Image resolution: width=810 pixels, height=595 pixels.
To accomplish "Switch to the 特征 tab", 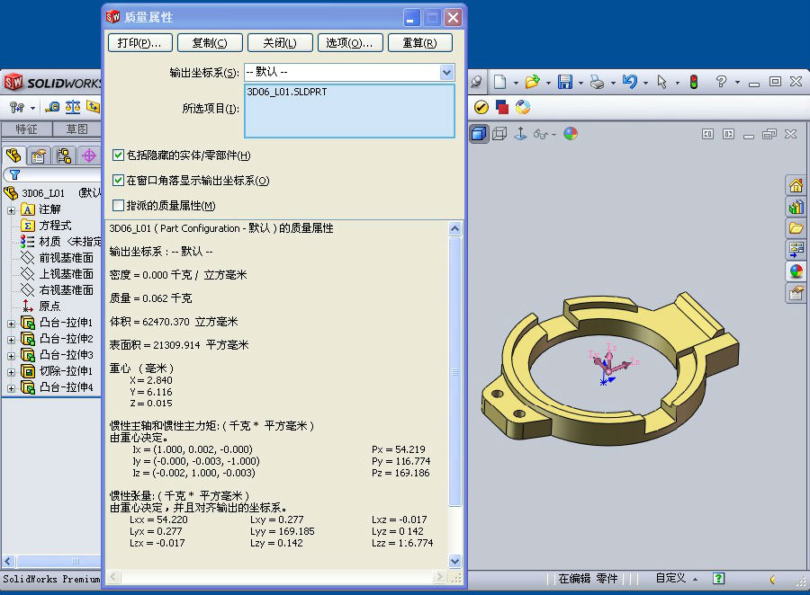I will [26, 129].
